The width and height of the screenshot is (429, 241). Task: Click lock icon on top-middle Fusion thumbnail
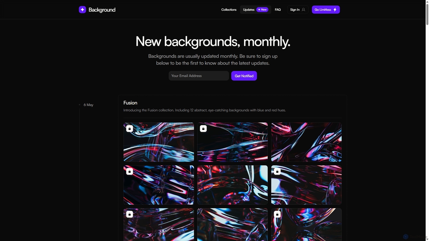point(203,129)
